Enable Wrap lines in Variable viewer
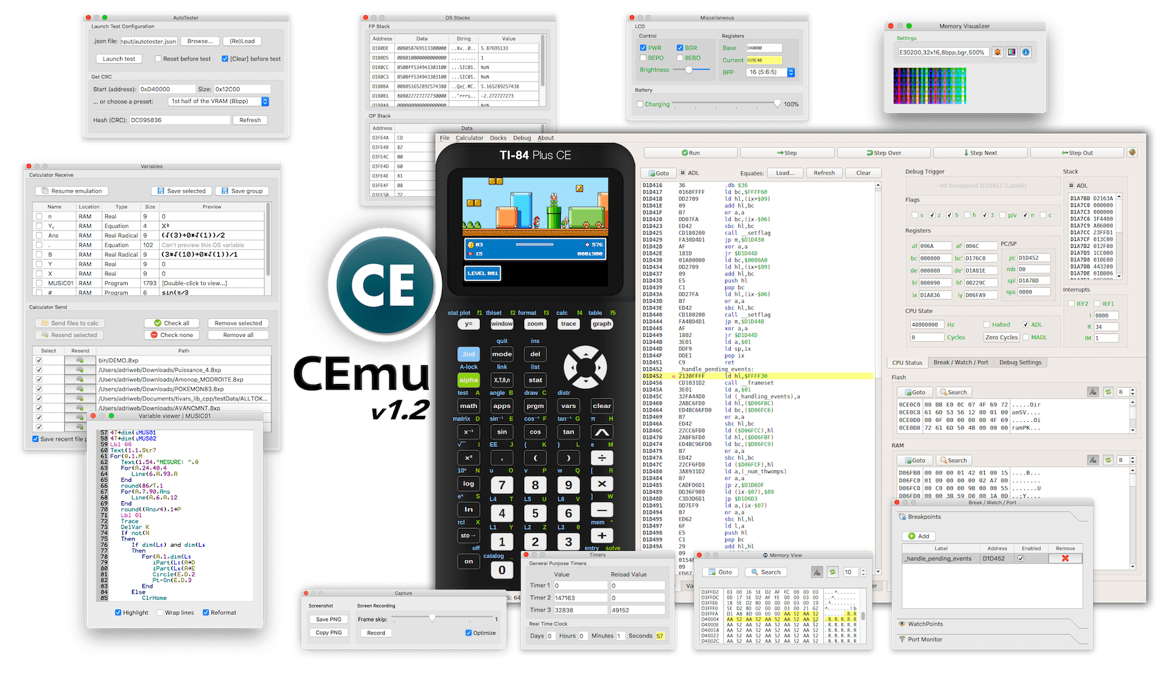This screenshot has width=1174, height=676. [x=160, y=612]
